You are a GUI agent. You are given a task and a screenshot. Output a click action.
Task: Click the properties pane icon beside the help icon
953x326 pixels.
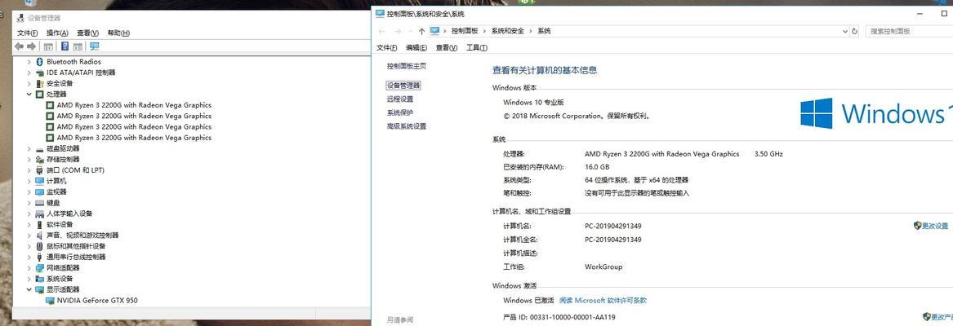coord(78,46)
